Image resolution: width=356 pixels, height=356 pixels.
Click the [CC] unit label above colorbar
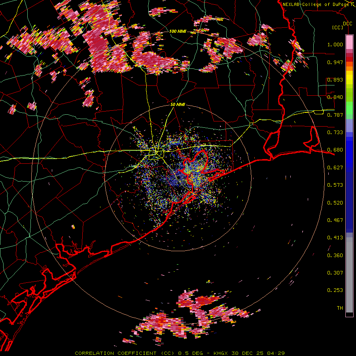[x=338, y=27]
